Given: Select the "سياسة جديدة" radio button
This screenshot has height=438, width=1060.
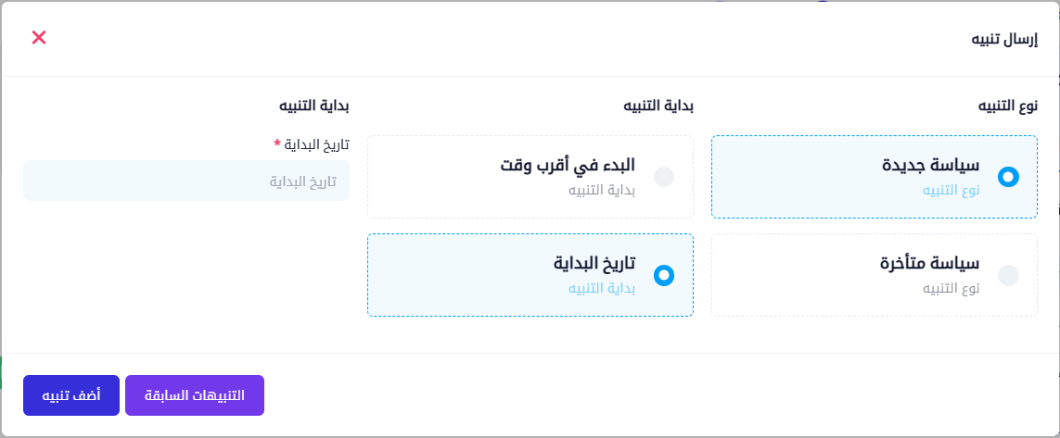Looking at the screenshot, I should tap(1008, 177).
